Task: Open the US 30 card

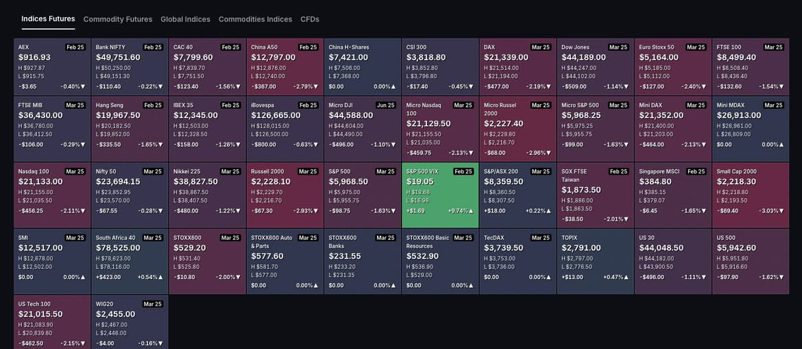Action: coord(673,261)
